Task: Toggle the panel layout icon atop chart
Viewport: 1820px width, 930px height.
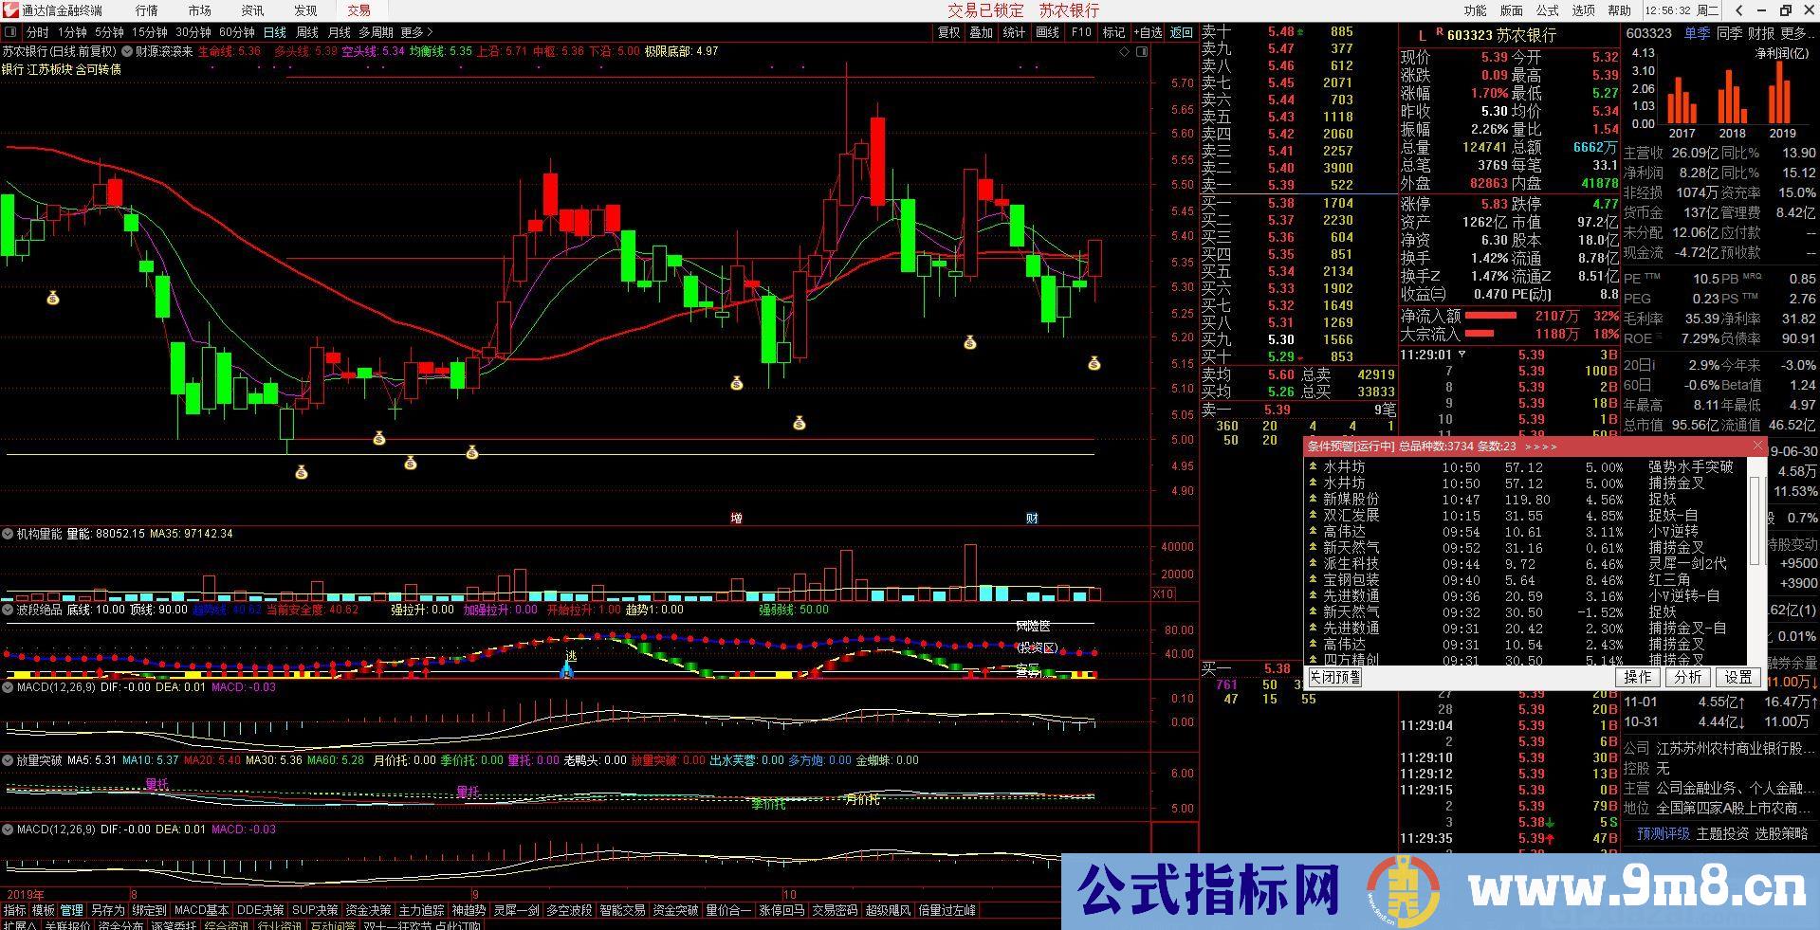Action: tap(1142, 52)
